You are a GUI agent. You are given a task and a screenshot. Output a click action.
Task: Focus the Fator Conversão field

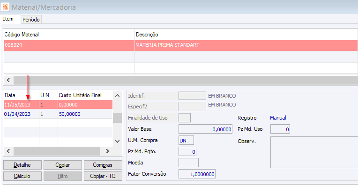click(x=197, y=174)
